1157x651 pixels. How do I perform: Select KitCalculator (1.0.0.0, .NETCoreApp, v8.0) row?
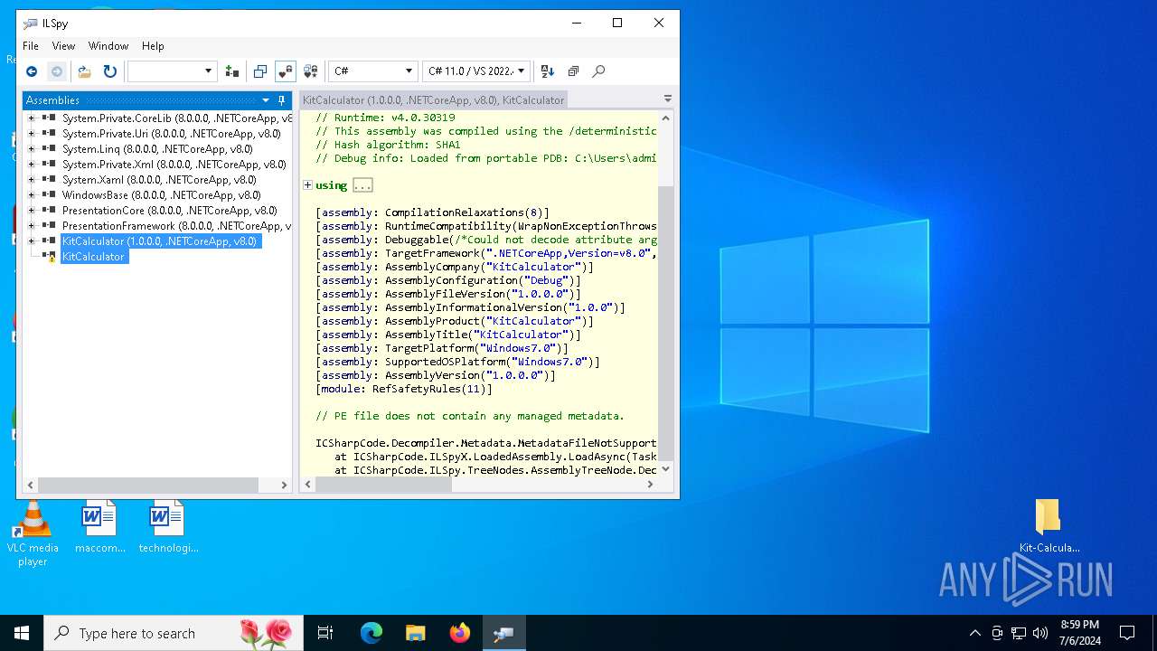click(160, 241)
